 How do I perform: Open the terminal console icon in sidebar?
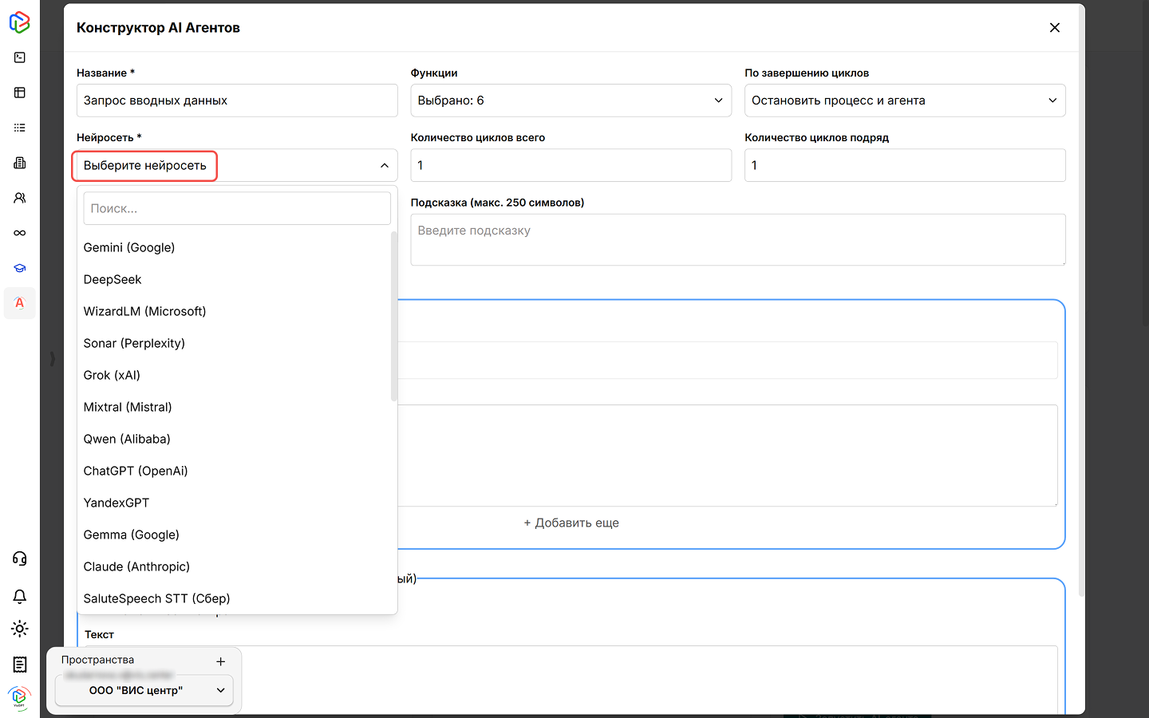click(20, 57)
